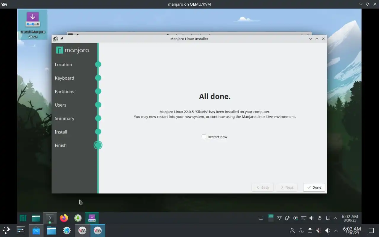Open the updates icon in guest tray
Image resolution: width=379 pixels, height=237 pixels.
click(296, 218)
